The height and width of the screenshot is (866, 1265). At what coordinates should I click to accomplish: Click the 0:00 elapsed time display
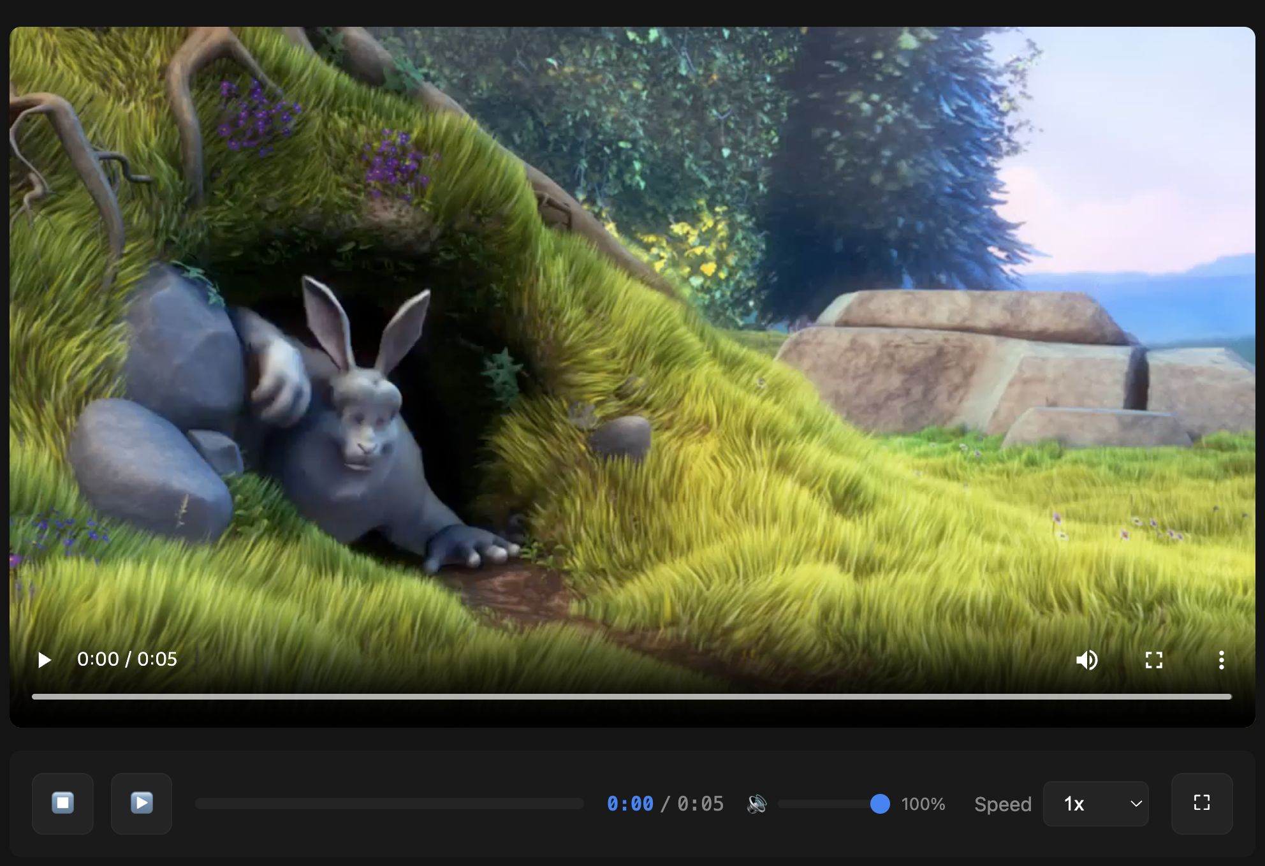pos(631,804)
